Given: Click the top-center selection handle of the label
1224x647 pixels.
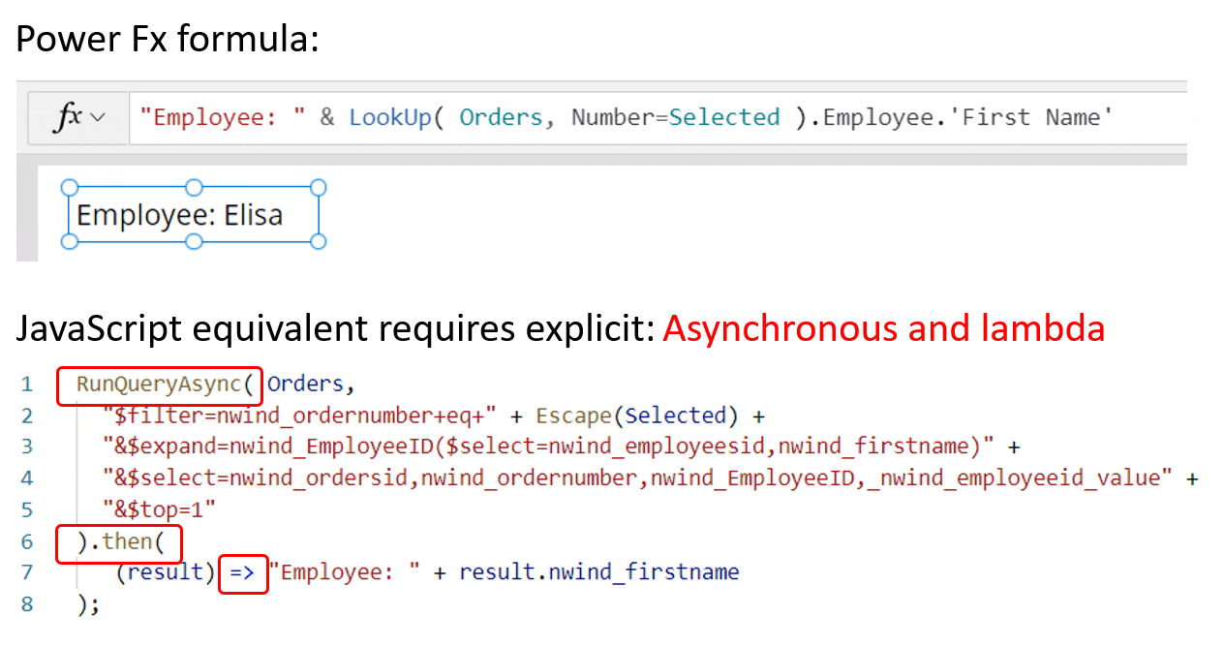Looking at the screenshot, I should coord(194,186).
